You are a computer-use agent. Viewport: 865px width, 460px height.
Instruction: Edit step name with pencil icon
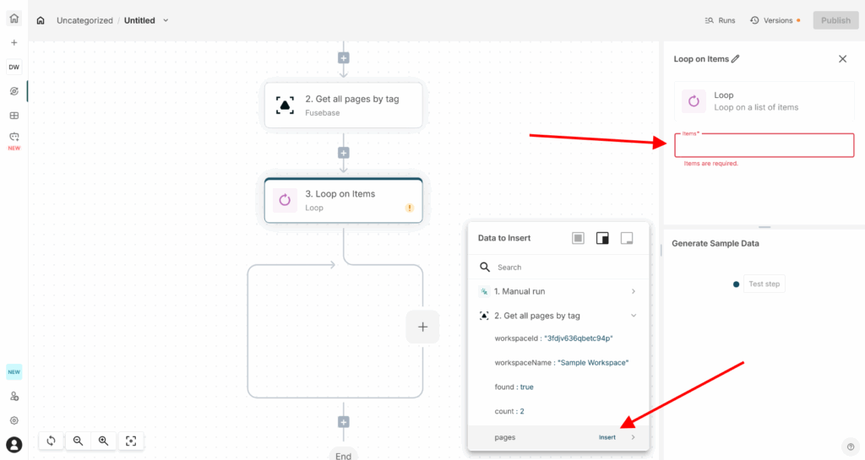tap(736, 59)
